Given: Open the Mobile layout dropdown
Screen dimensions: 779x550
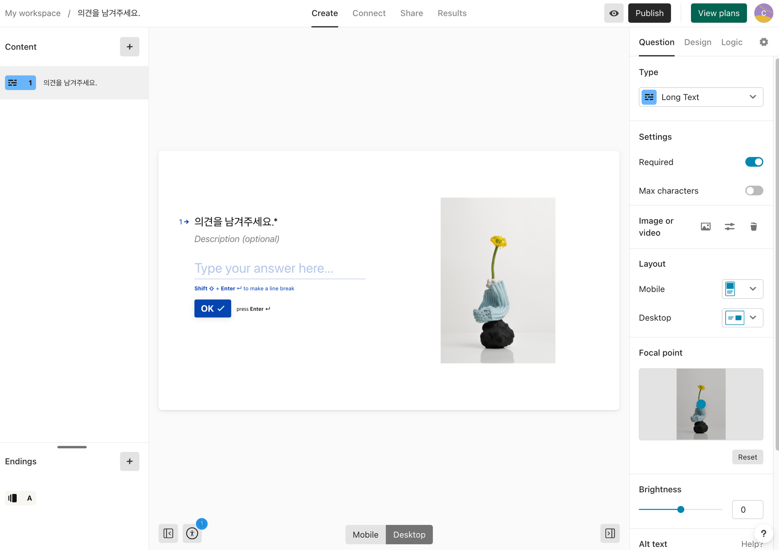Looking at the screenshot, I should [x=742, y=289].
